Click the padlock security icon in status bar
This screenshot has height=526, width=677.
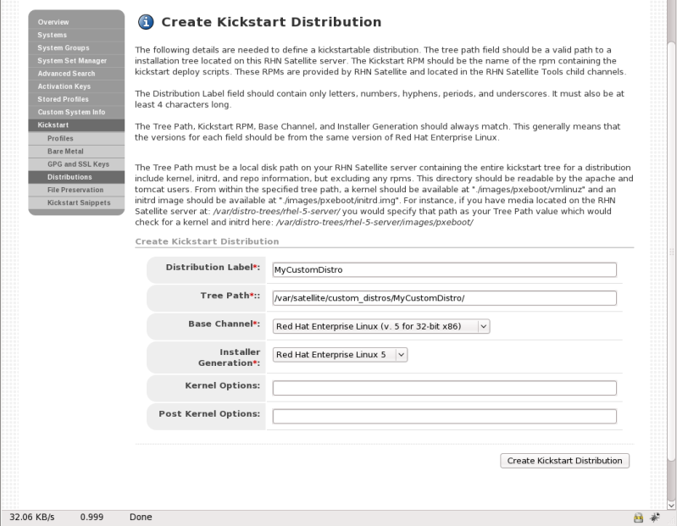click(x=639, y=516)
